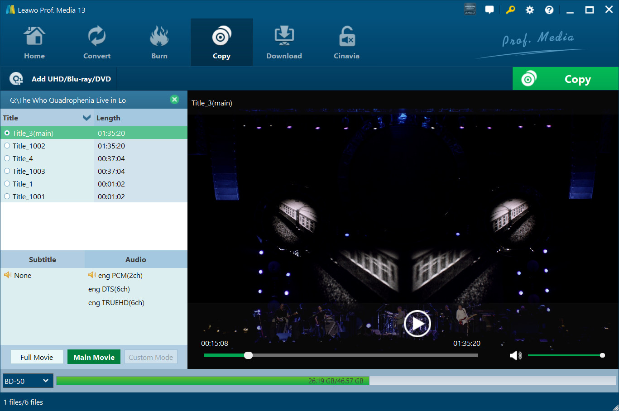
Task: Select the Title_1001 radio button
Action: 7,196
